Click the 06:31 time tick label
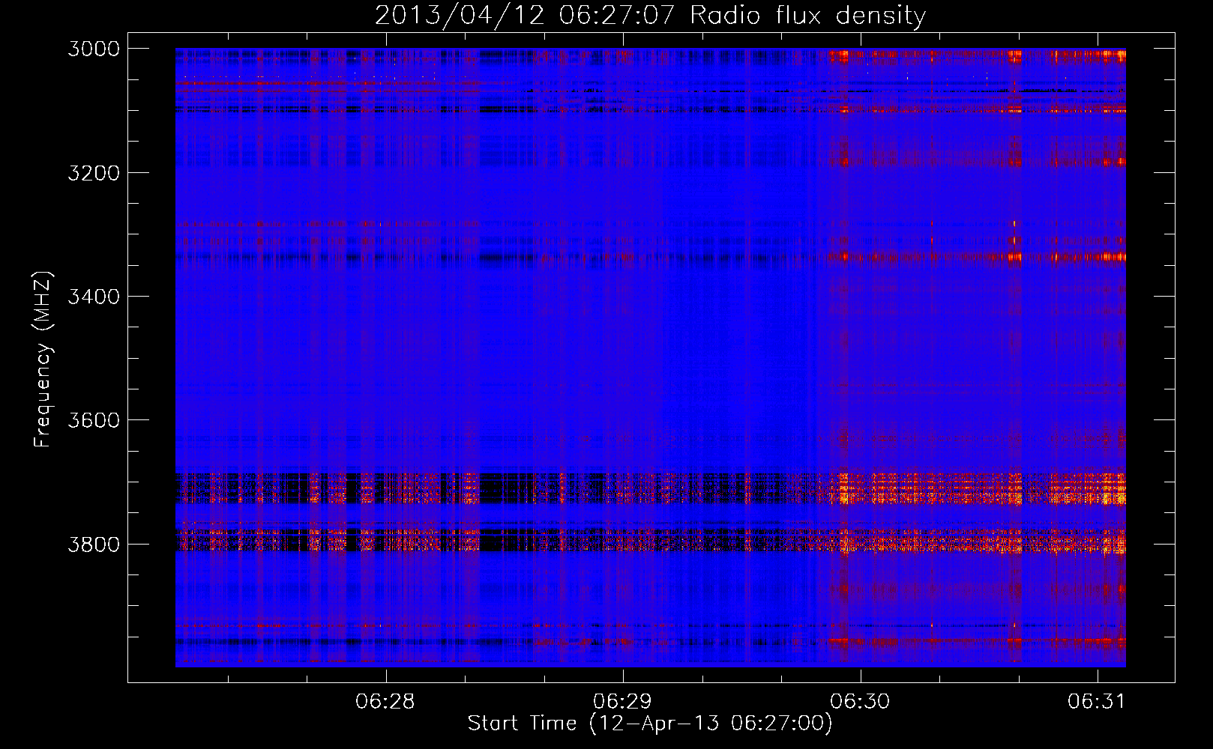 coord(1097,701)
